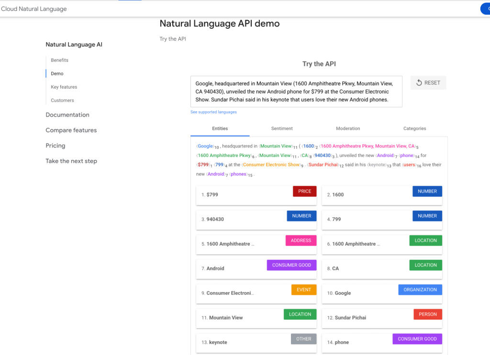Click CONSUMER GOOD tag on the phone card
The width and height of the screenshot is (490, 355).
pyautogui.click(x=417, y=339)
